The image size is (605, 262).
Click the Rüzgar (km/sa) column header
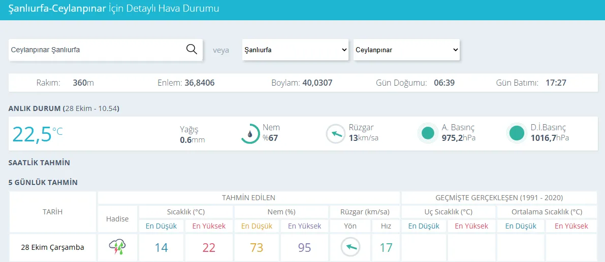[365, 212]
